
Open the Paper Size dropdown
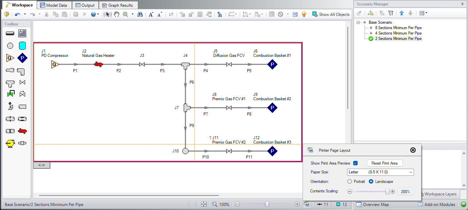point(380,172)
